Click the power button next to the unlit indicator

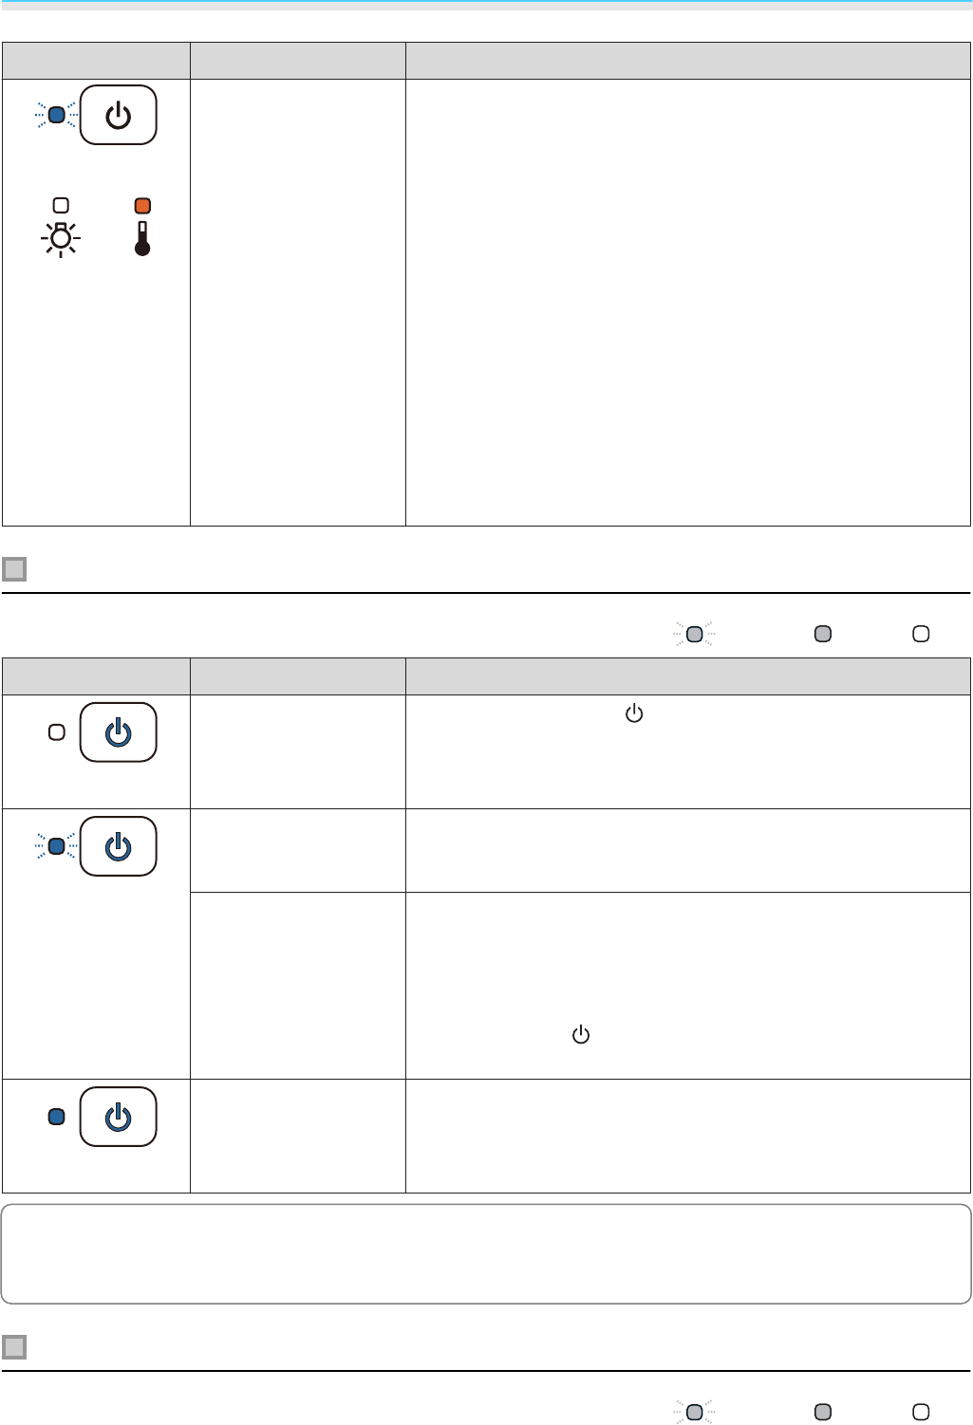click(x=118, y=732)
